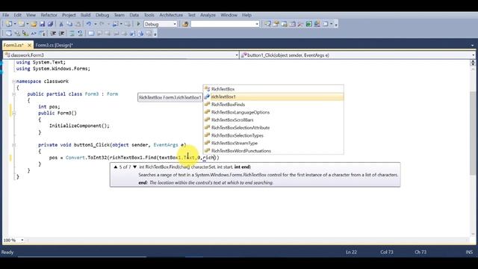Open the New Project icon's dropdown arrow
This screenshot has width=478, height=269.
[14, 24]
